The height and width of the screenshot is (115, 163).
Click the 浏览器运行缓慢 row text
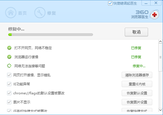[26, 57]
